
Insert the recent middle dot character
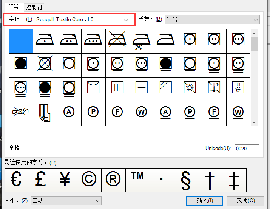pyautogui.click(x=162, y=180)
